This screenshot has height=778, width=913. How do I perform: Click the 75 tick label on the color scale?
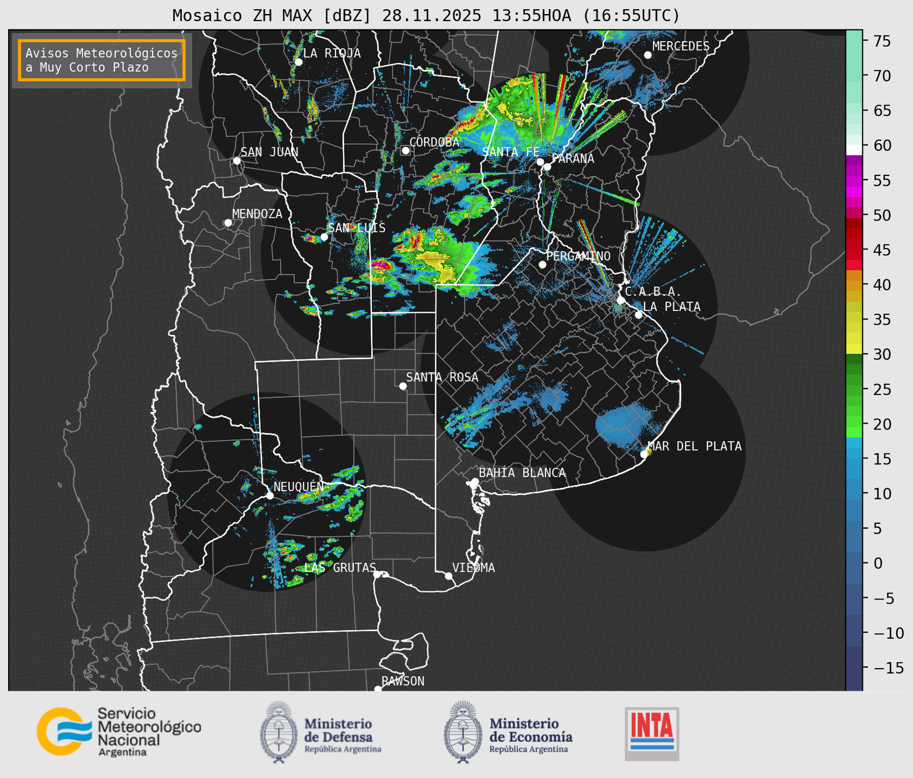pos(881,41)
